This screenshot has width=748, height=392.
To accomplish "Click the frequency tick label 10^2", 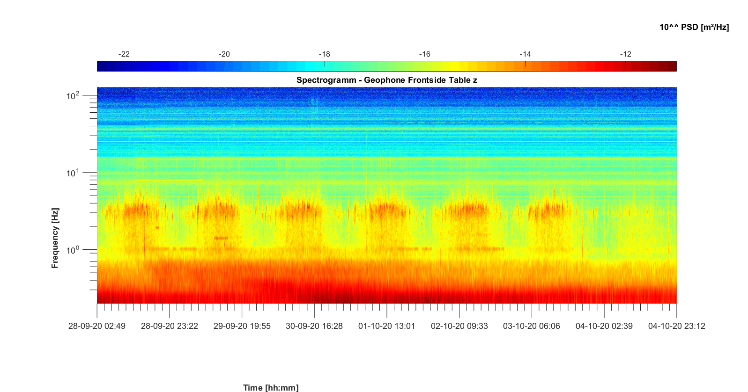I will coord(74,96).
